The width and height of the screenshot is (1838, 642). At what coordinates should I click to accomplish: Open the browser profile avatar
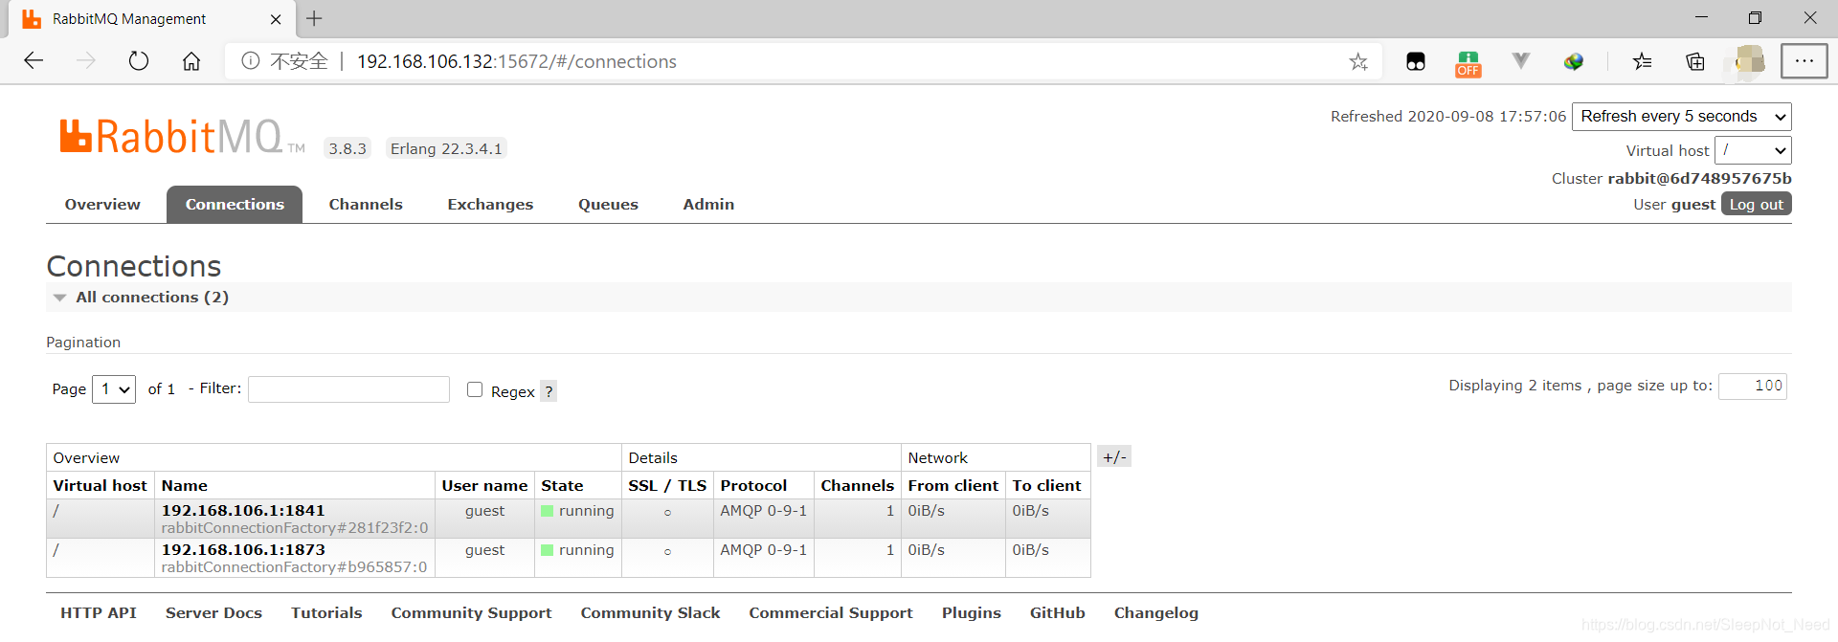click(1750, 61)
